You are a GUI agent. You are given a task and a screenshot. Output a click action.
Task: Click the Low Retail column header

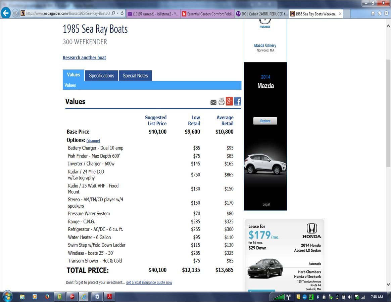pyautogui.click(x=194, y=120)
